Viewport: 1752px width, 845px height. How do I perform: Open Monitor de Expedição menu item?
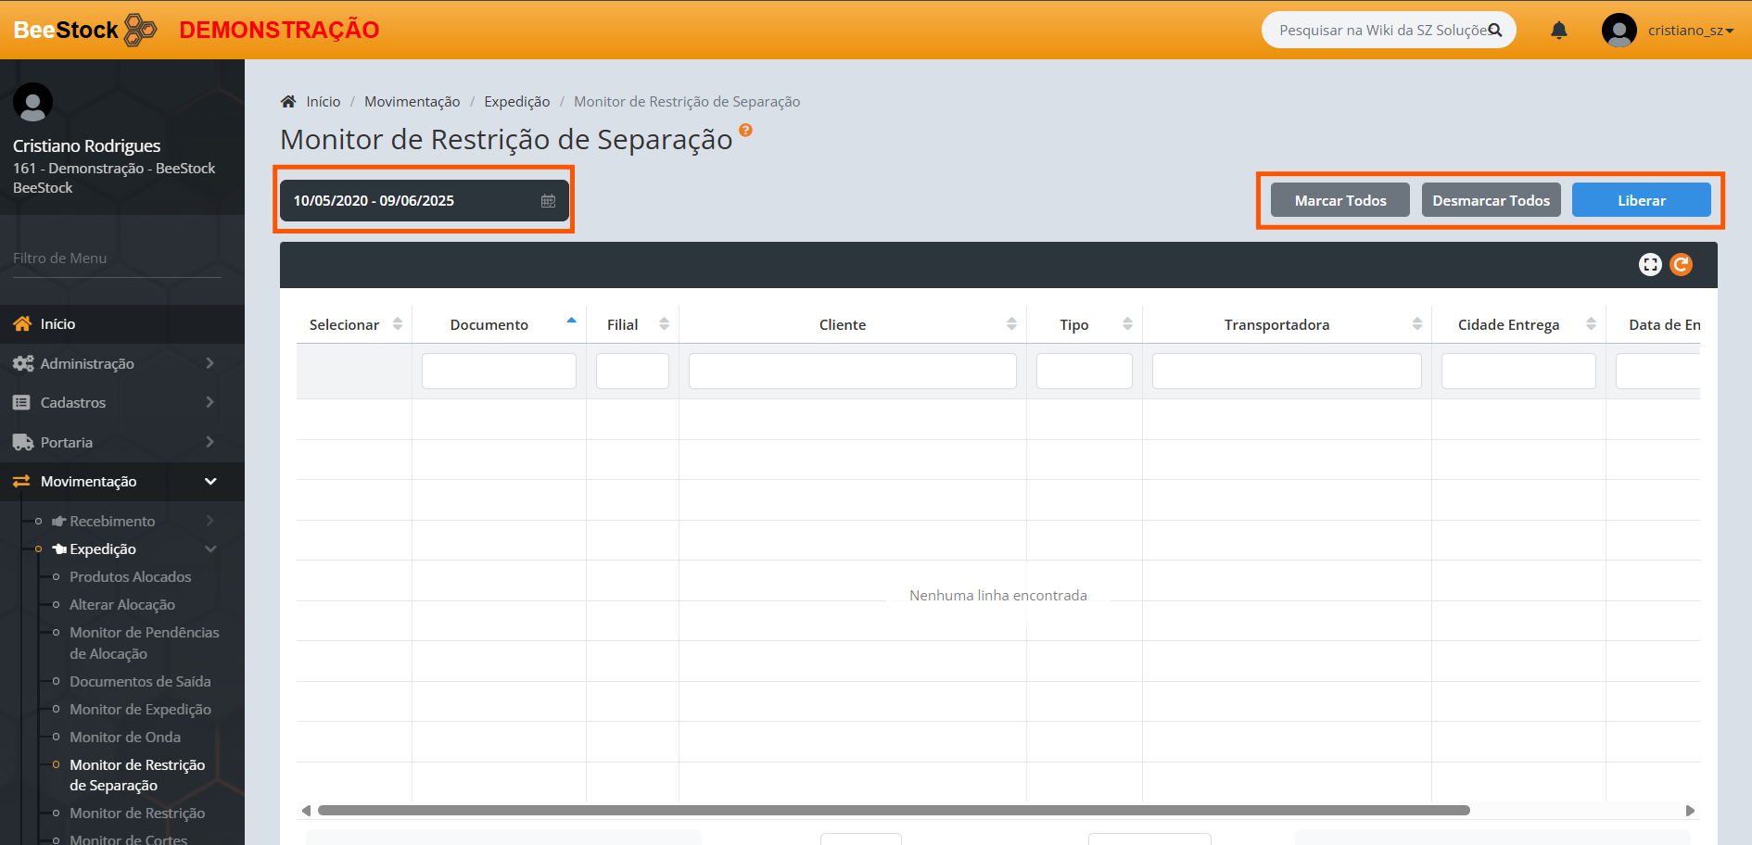(140, 709)
